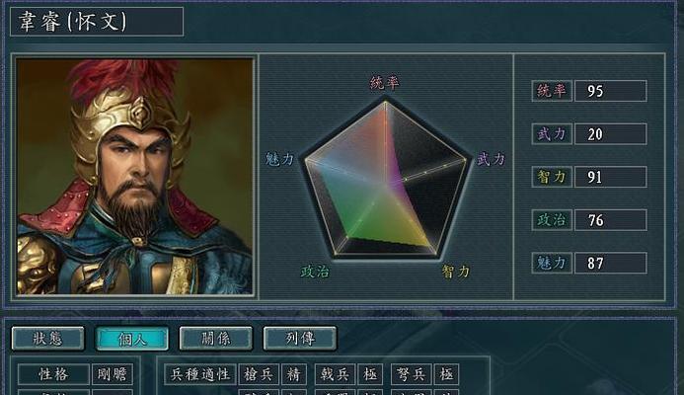Select the 智力 value field showing 91
The height and width of the screenshot is (395, 684).
611,177
